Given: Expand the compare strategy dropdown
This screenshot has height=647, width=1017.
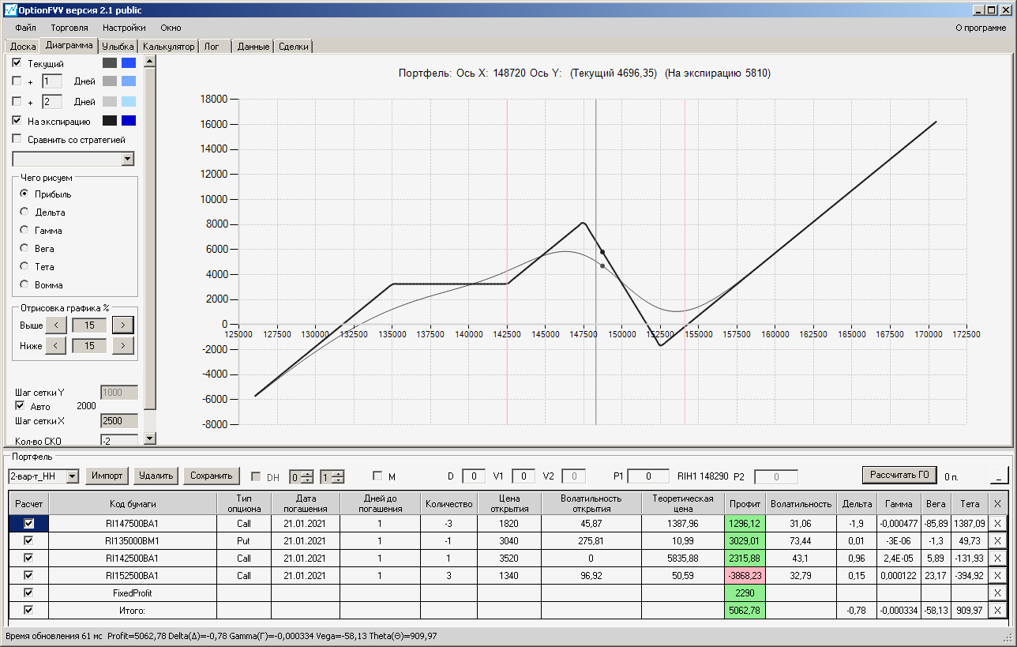Looking at the screenshot, I should click(128, 160).
